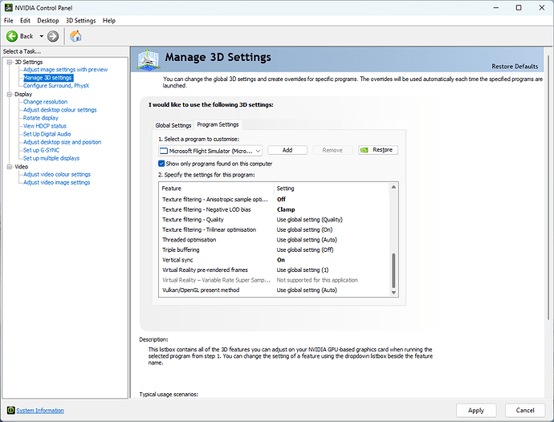Screen dimensions: 554x422
Task: Open the 3D Settings menu in menu bar
Action: [80, 20]
